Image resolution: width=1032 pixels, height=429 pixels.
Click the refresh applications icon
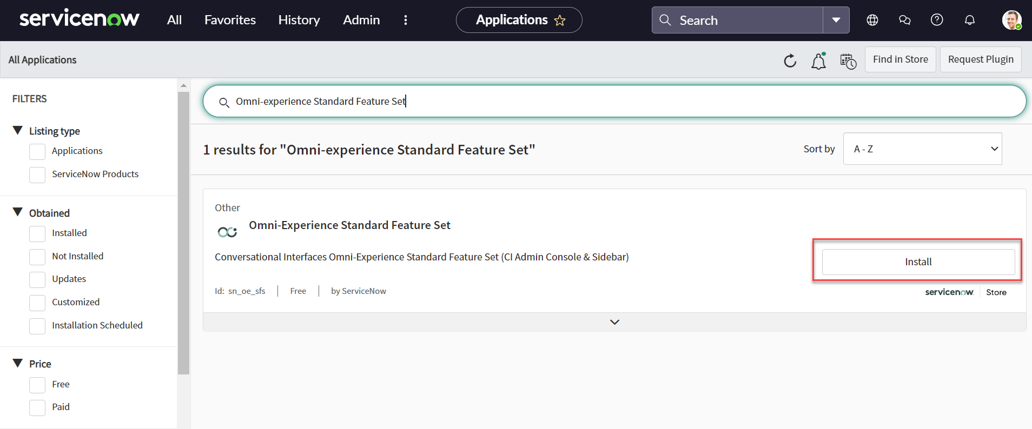click(x=790, y=61)
